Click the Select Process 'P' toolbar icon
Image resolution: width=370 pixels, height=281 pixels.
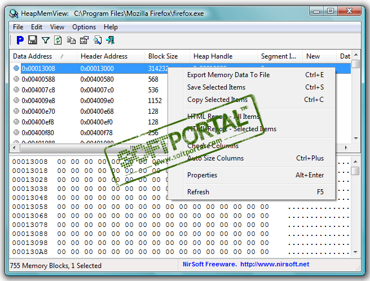click(20, 41)
